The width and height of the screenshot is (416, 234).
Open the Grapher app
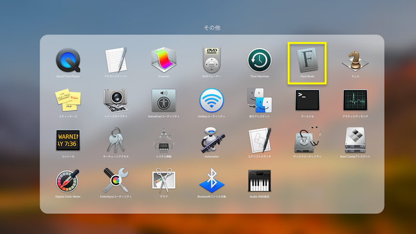pos(164,60)
